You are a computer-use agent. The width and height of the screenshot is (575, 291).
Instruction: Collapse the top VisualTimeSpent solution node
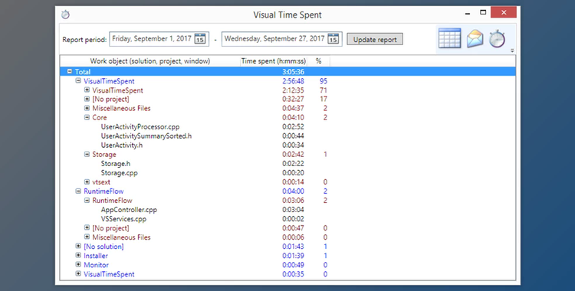tap(78, 80)
